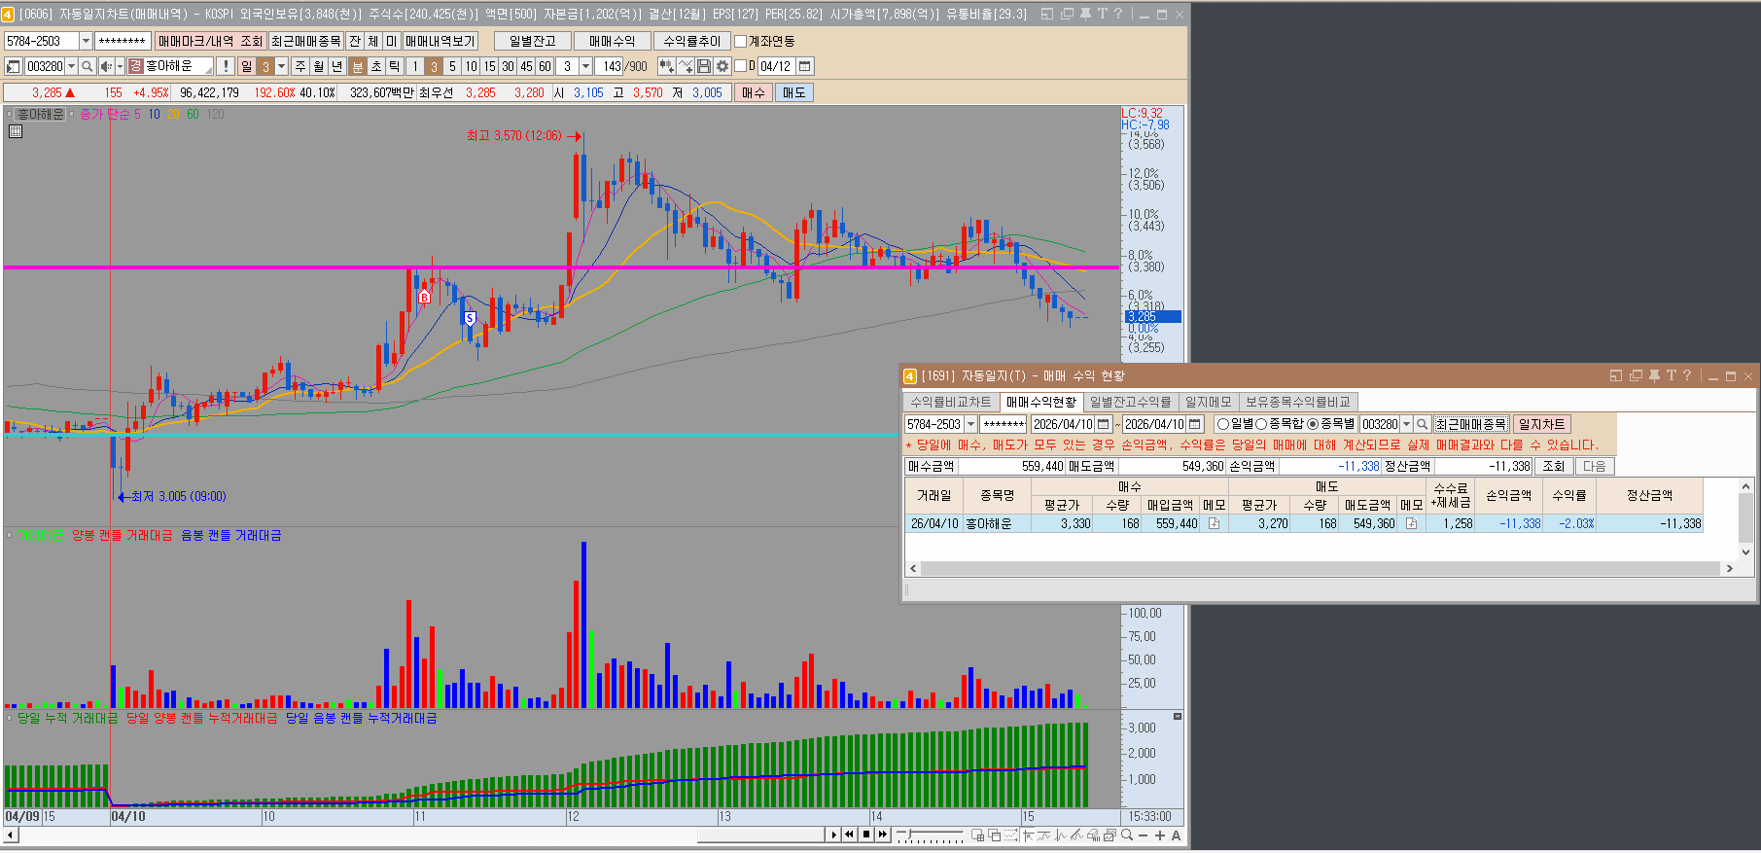Open the interval value dropdown after 60 button
1761x853 pixels.
[585, 66]
